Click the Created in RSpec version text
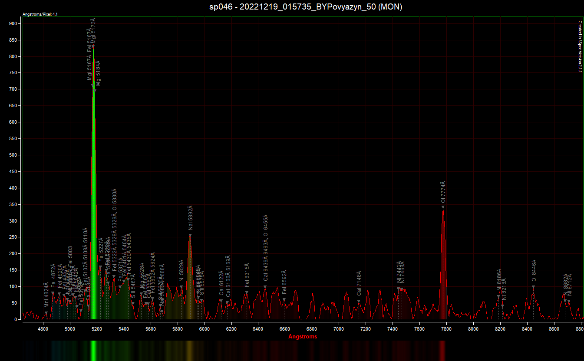Screen dimensions: 584x361 [579, 46]
